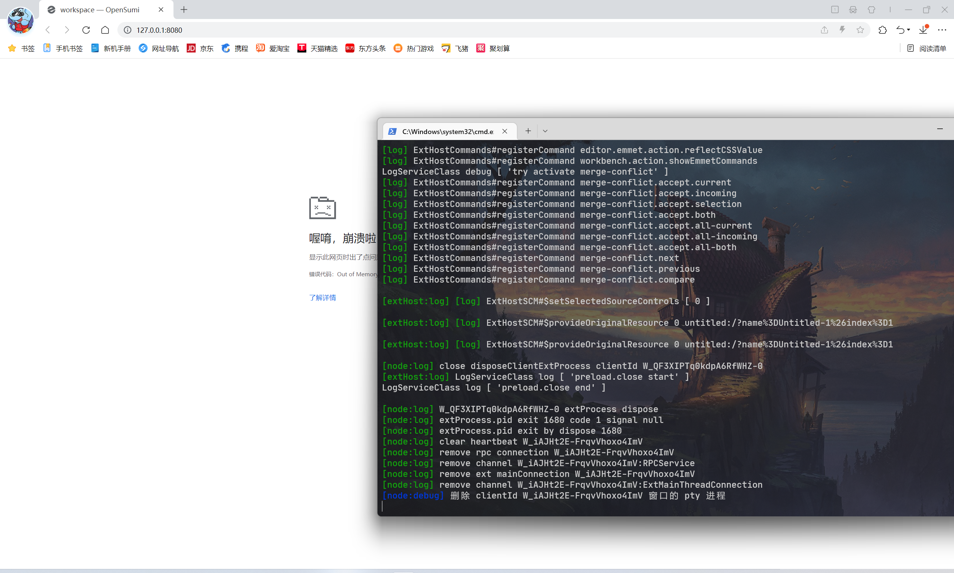Image resolution: width=954 pixels, height=573 pixels.
Task: Go to the browser home page
Action: coord(105,30)
